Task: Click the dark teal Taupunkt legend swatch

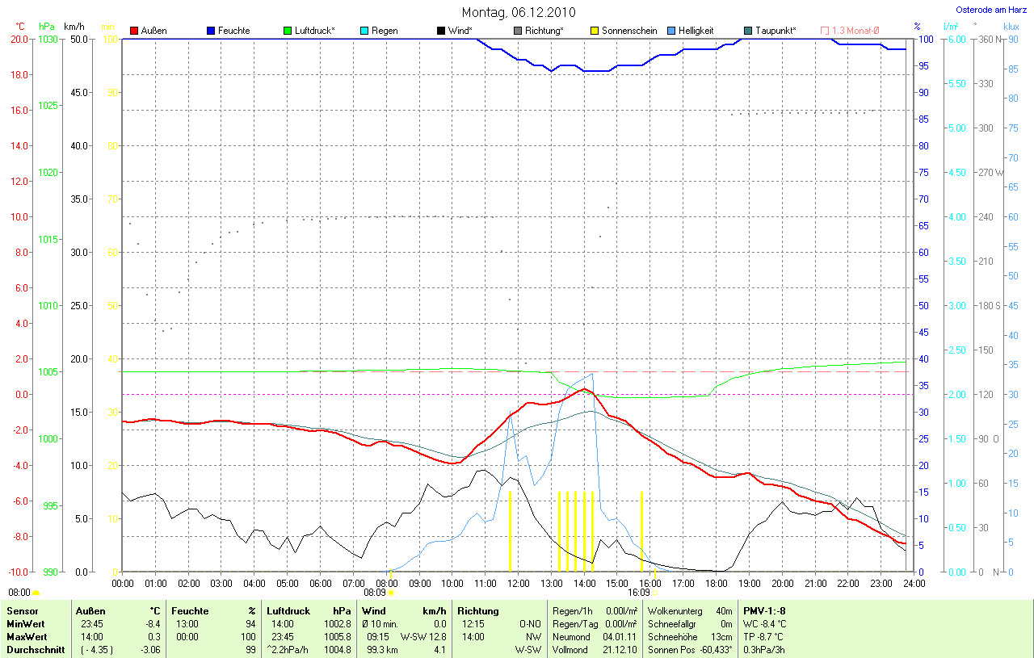Action: click(x=748, y=31)
